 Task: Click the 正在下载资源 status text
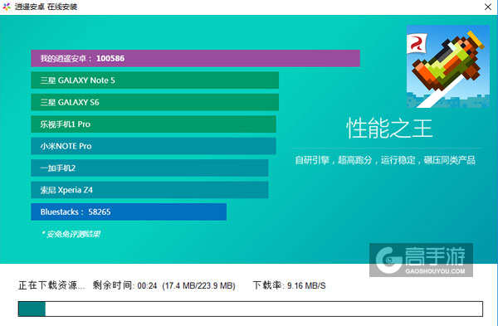coord(51,285)
